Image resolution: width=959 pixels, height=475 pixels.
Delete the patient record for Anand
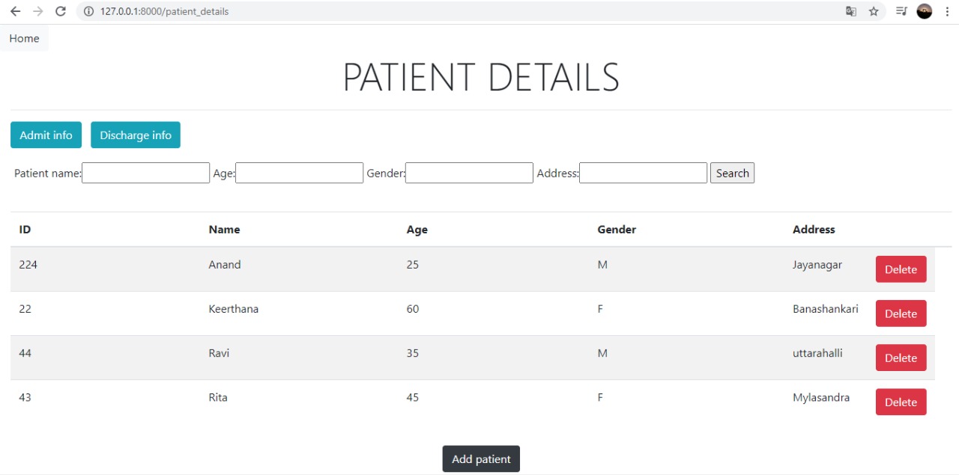pos(901,269)
